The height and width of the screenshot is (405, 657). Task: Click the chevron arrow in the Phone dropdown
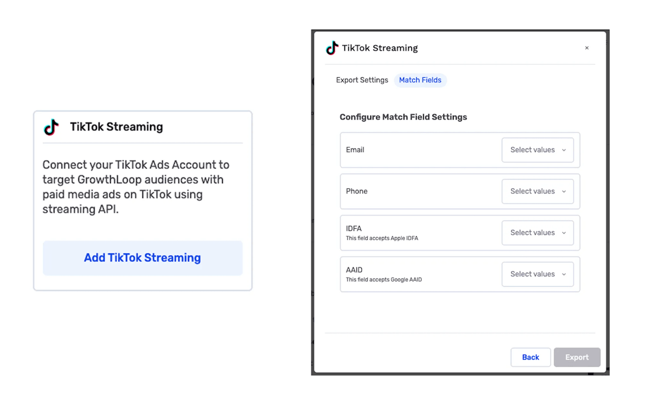pos(564,192)
